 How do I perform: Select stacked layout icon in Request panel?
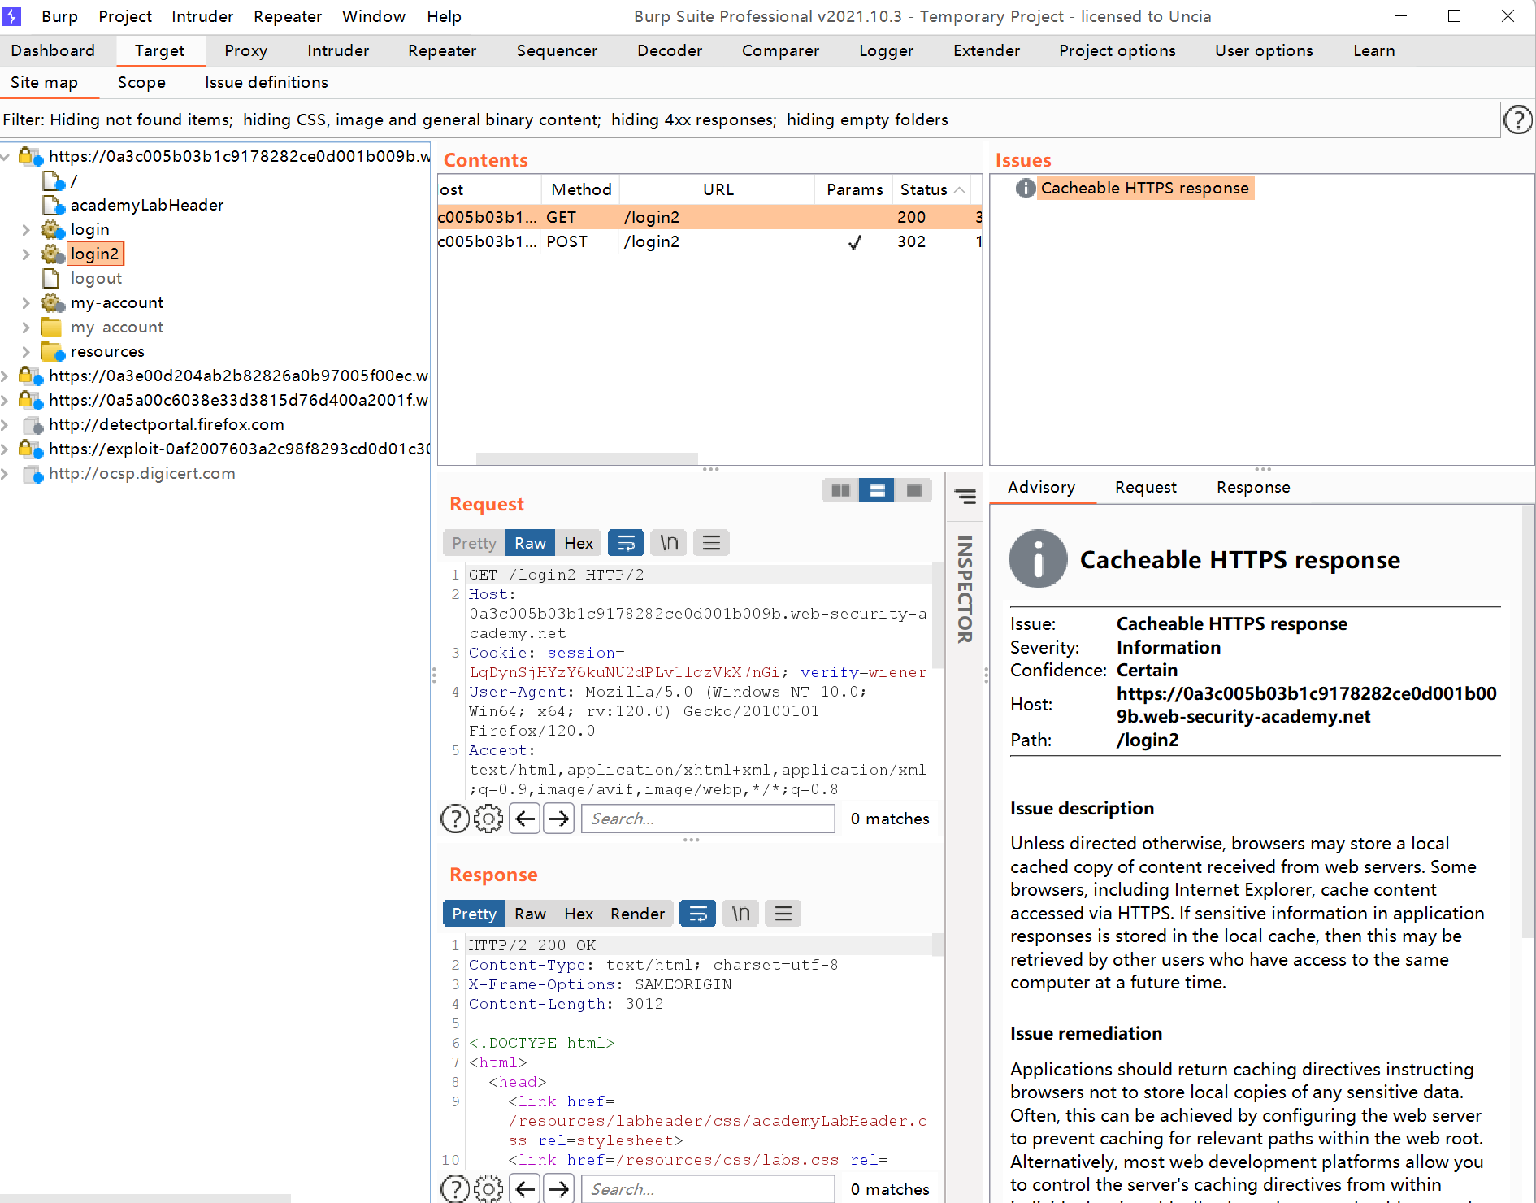[x=877, y=490]
